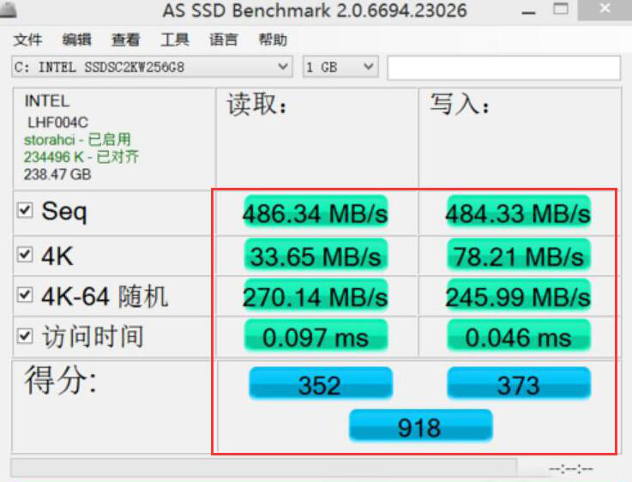
Task: Click the progress bar at the bottom
Action: coord(264,467)
